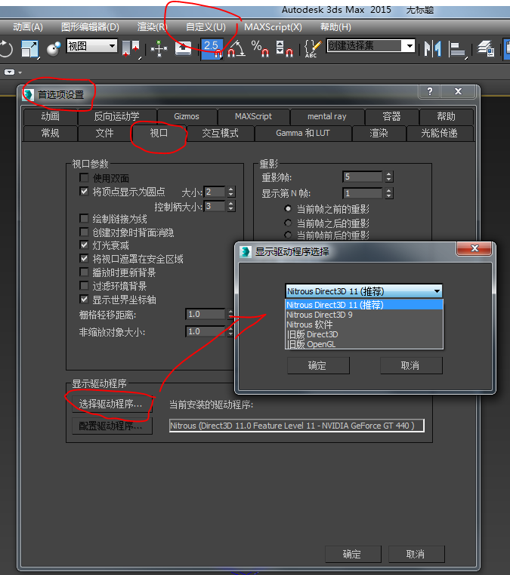Switch to the 交互模式 tab
The image size is (510, 575).
coord(220,133)
